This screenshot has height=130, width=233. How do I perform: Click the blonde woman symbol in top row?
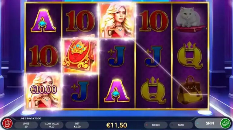click(x=117, y=20)
